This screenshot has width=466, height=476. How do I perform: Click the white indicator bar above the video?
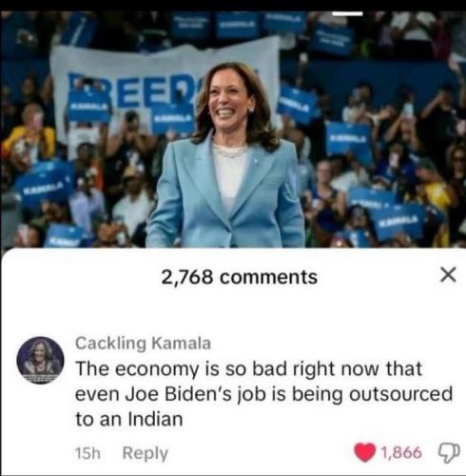(x=347, y=13)
